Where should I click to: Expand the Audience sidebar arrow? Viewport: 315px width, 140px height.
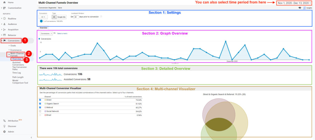pyautogui.click(x=2, y=24)
